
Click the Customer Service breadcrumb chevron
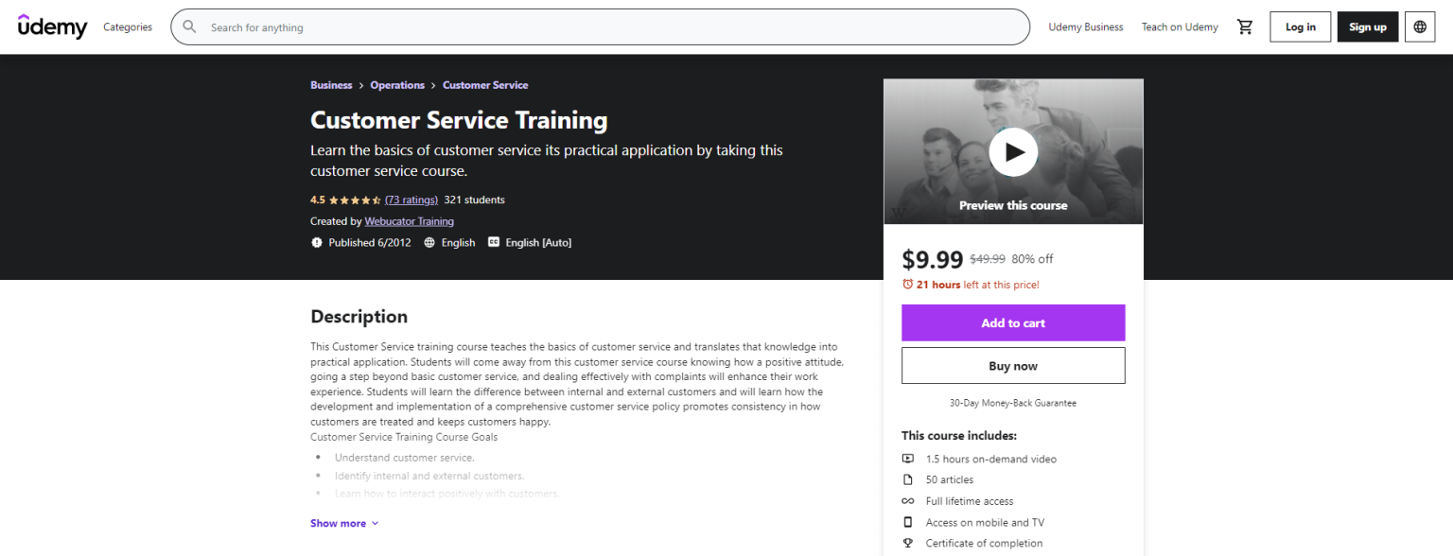click(433, 84)
